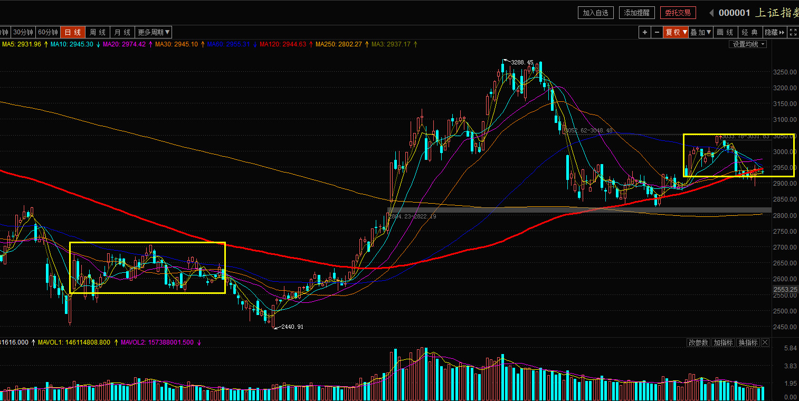
Task: Click 改参数 to edit parameters
Action: [698, 342]
